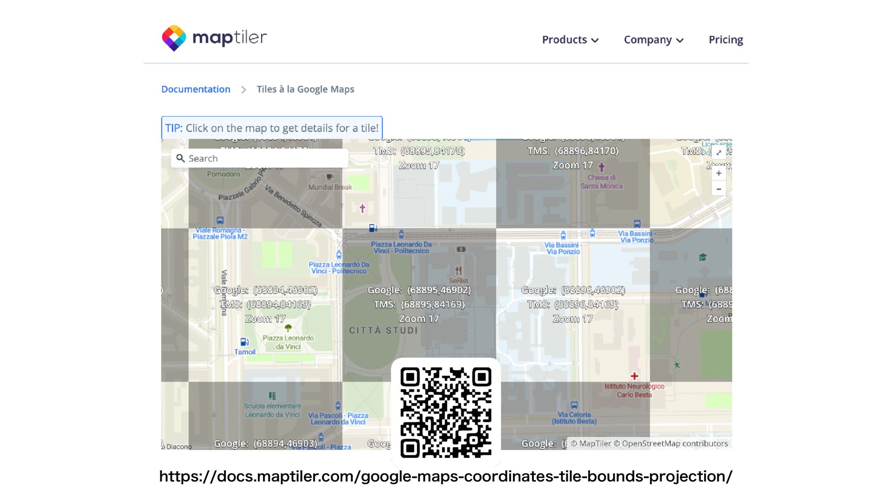Screen dimensions: 892x501
Task: Click the MapTiler logo
Action: (x=214, y=38)
